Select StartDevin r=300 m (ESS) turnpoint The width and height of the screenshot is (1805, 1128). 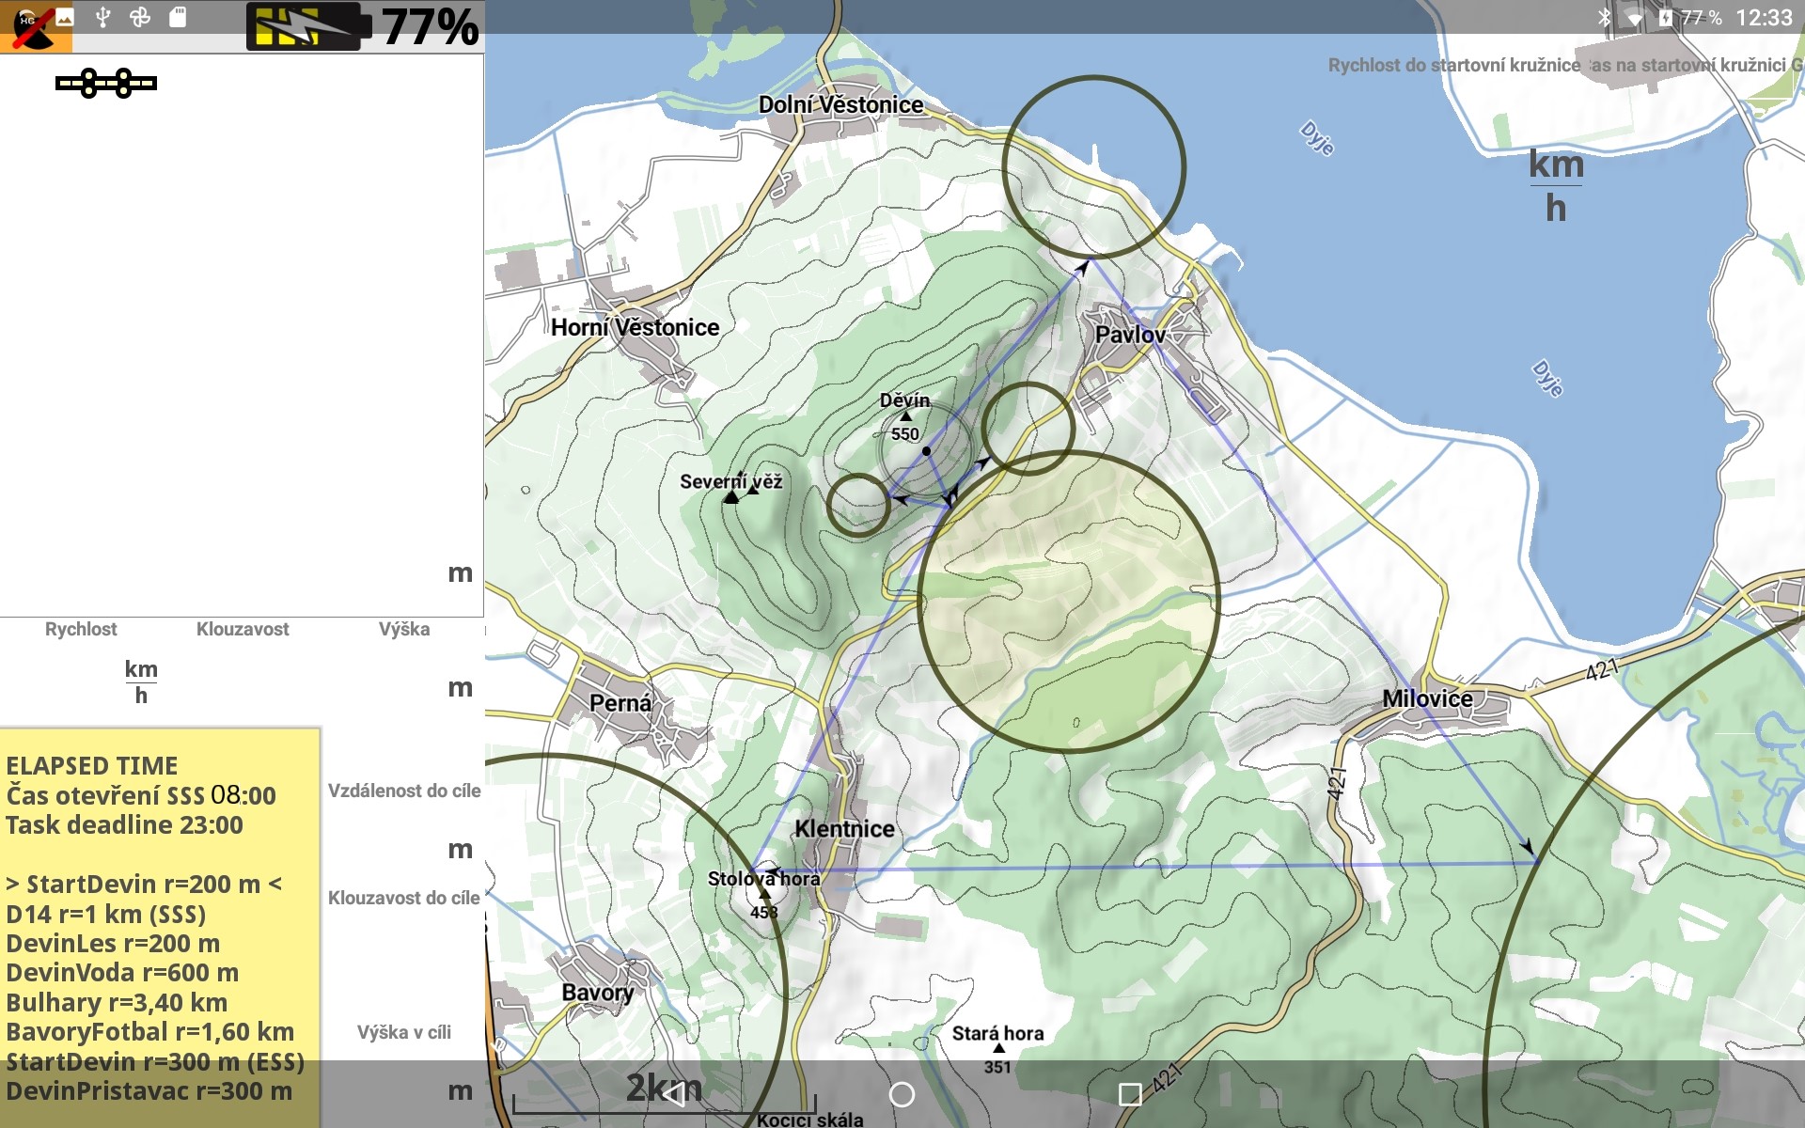pos(155,1061)
